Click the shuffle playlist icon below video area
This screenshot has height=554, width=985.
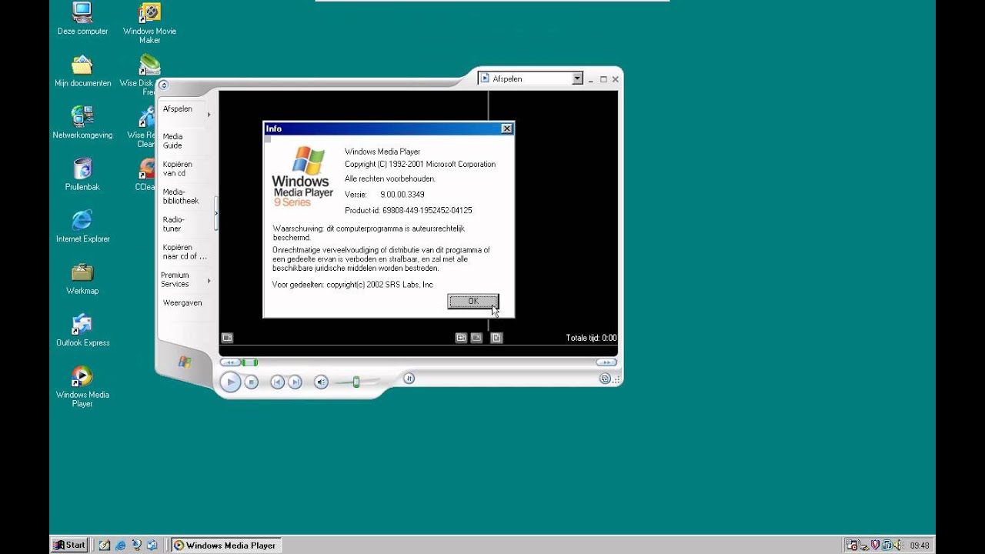coord(461,337)
